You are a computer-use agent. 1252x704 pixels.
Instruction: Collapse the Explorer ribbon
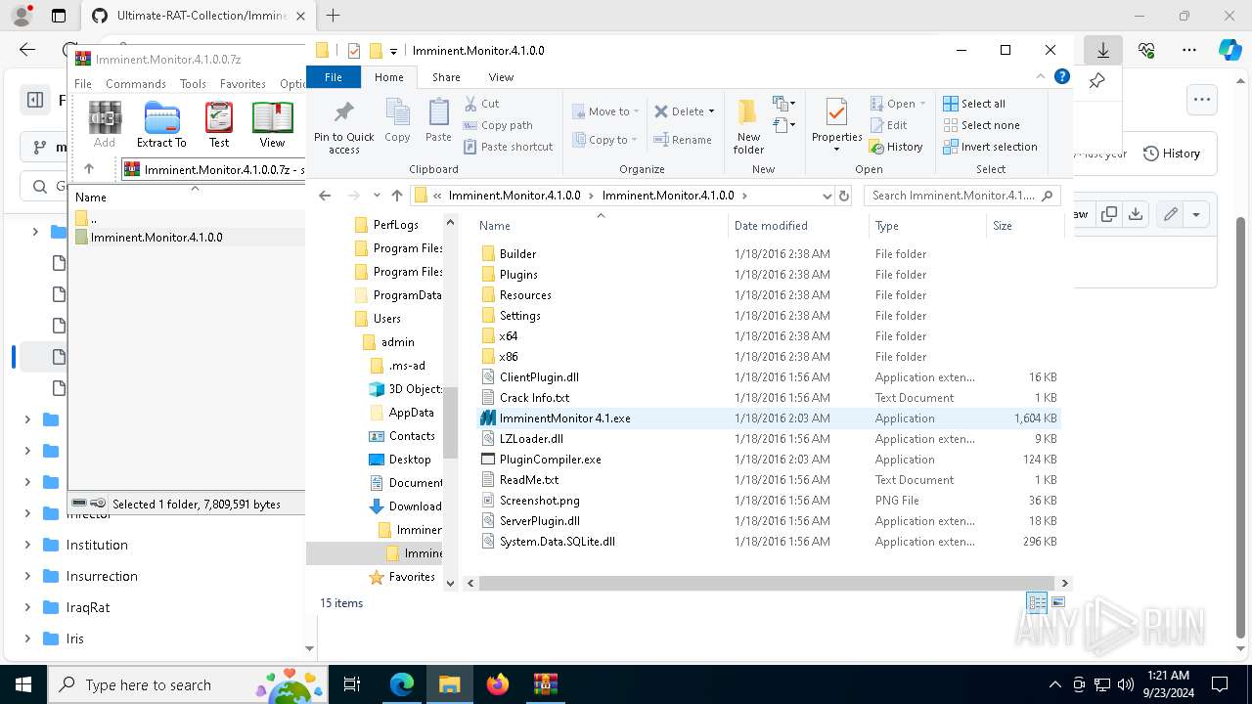click(1041, 76)
